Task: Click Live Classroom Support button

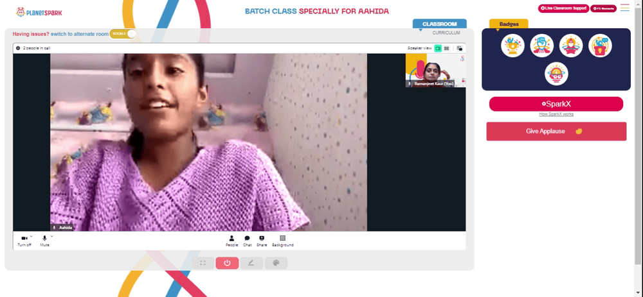Action: pyautogui.click(x=563, y=8)
